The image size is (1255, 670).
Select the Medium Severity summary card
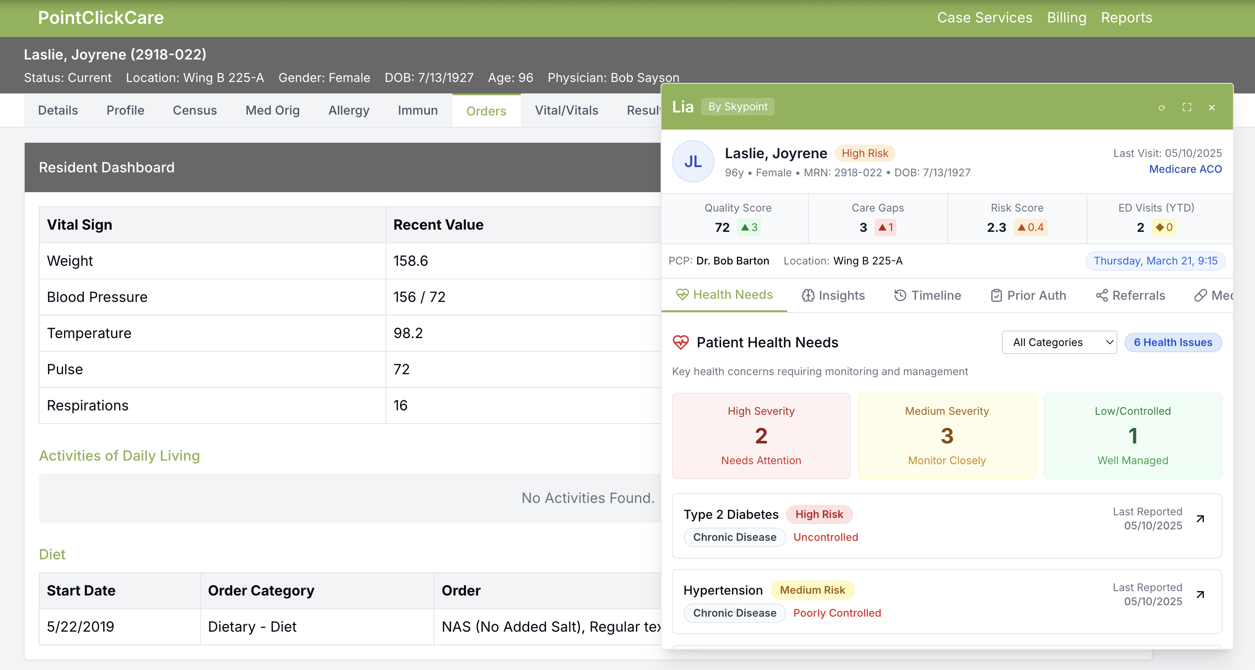[x=947, y=435]
